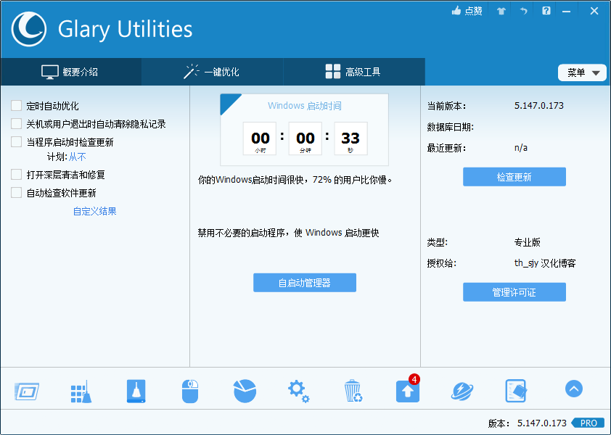611x435 pixels.
Task: Click the 专业版 type value
Action: point(528,242)
